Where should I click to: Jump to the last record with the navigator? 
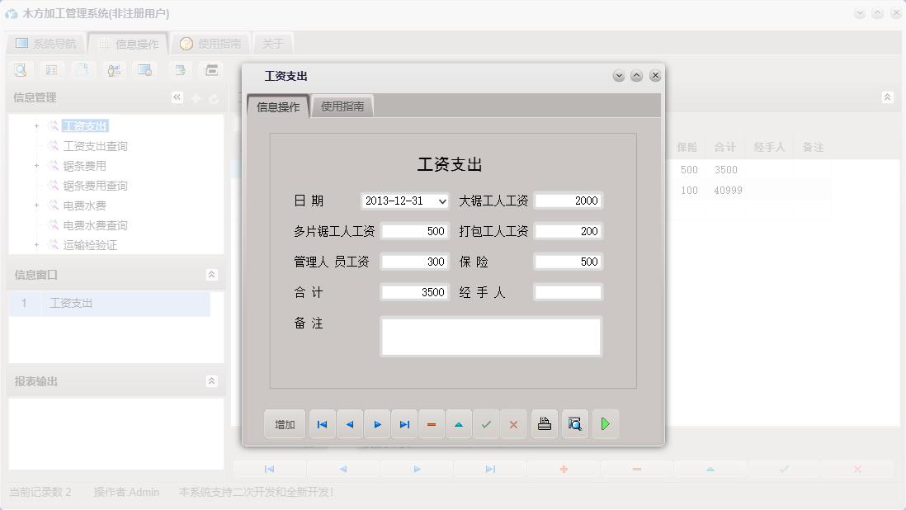(404, 423)
